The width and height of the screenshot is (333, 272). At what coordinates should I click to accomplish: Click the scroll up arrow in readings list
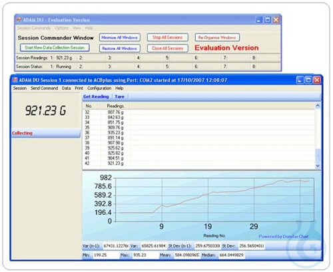318,106
